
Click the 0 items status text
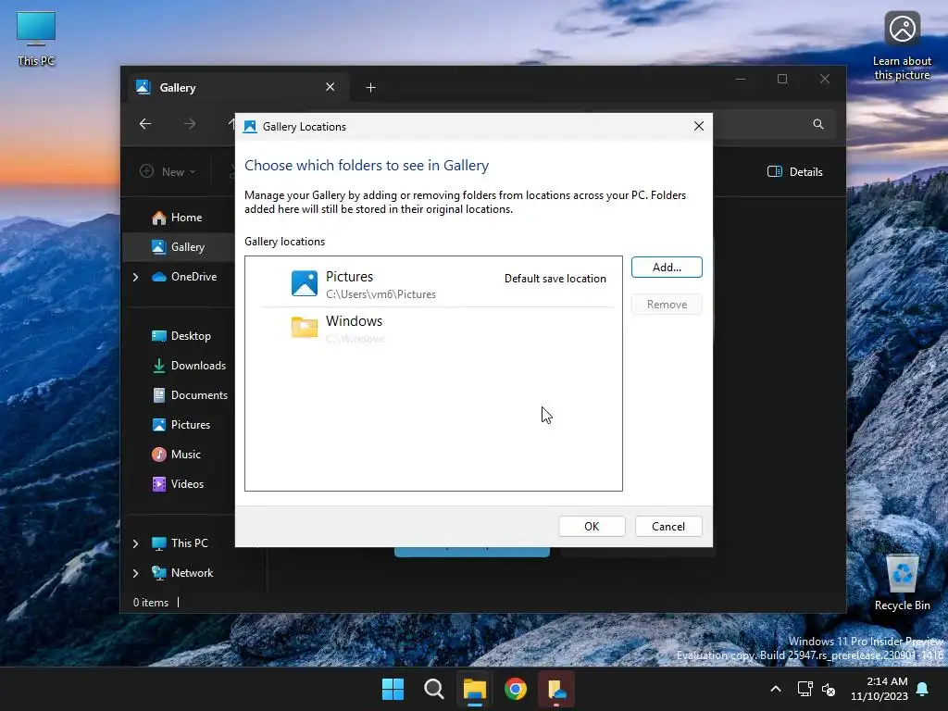[x=151, y=603]
